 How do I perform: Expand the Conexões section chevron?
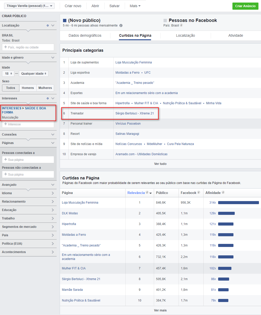point(53,135)
